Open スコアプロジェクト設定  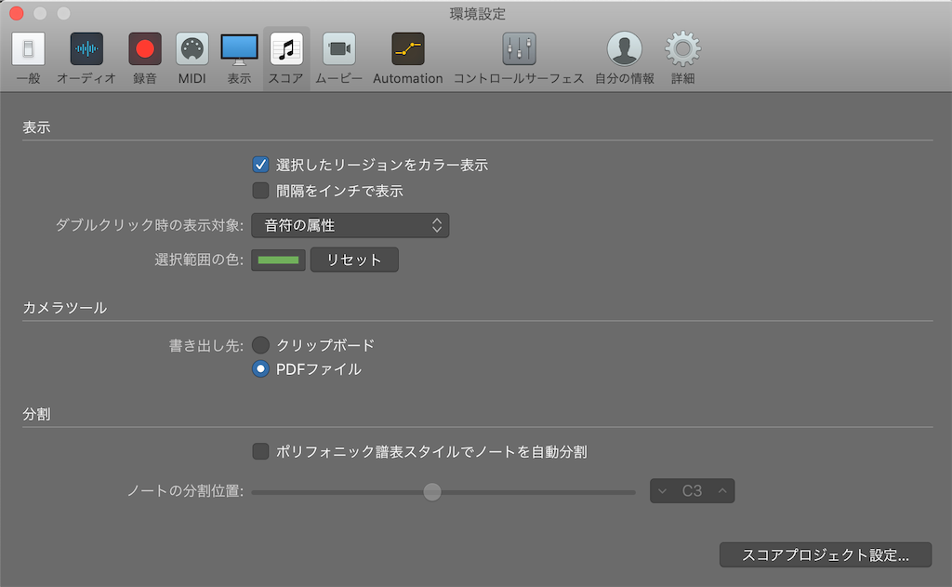tap(826, 554)
